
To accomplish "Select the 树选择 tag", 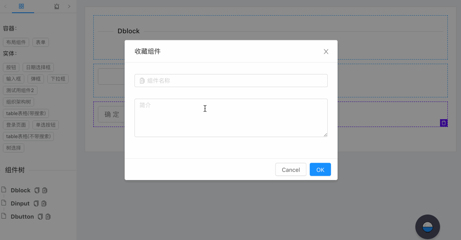I will (14, 148).
